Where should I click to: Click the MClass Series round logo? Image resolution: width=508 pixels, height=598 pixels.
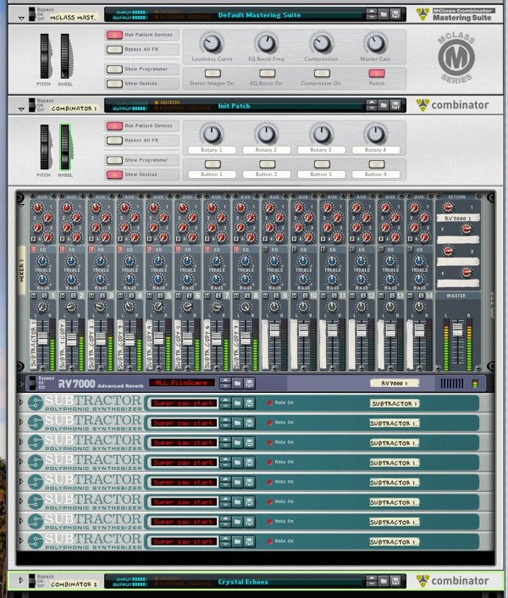click(456, 58)
